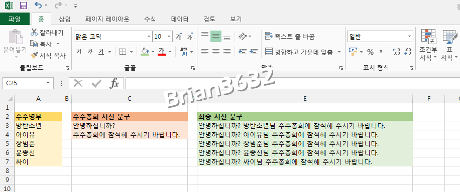
Task: Open the 파일 (File) tab
Action: [15, 19]
